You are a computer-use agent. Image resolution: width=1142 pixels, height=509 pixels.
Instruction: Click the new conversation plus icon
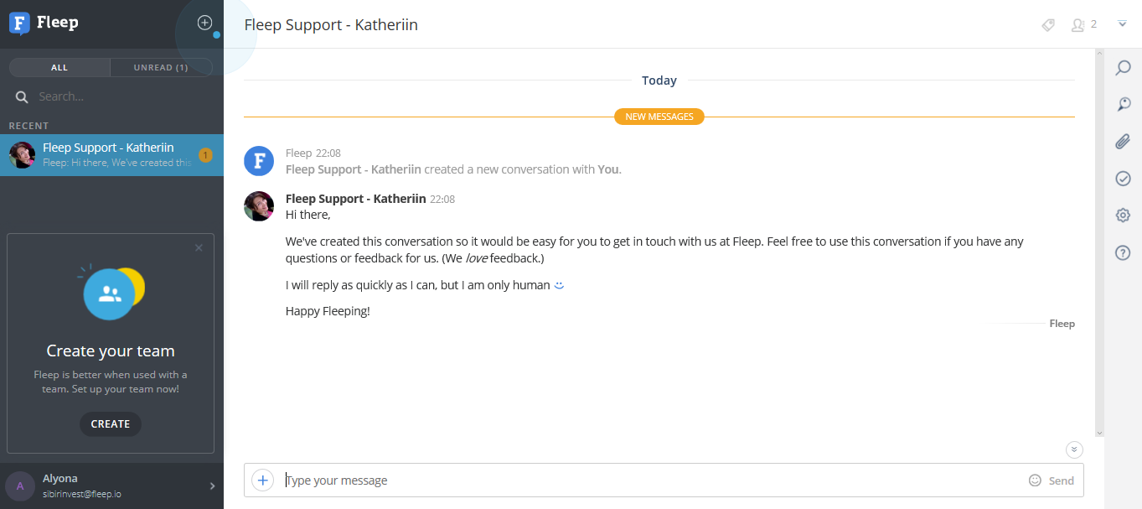pos(204,23)
